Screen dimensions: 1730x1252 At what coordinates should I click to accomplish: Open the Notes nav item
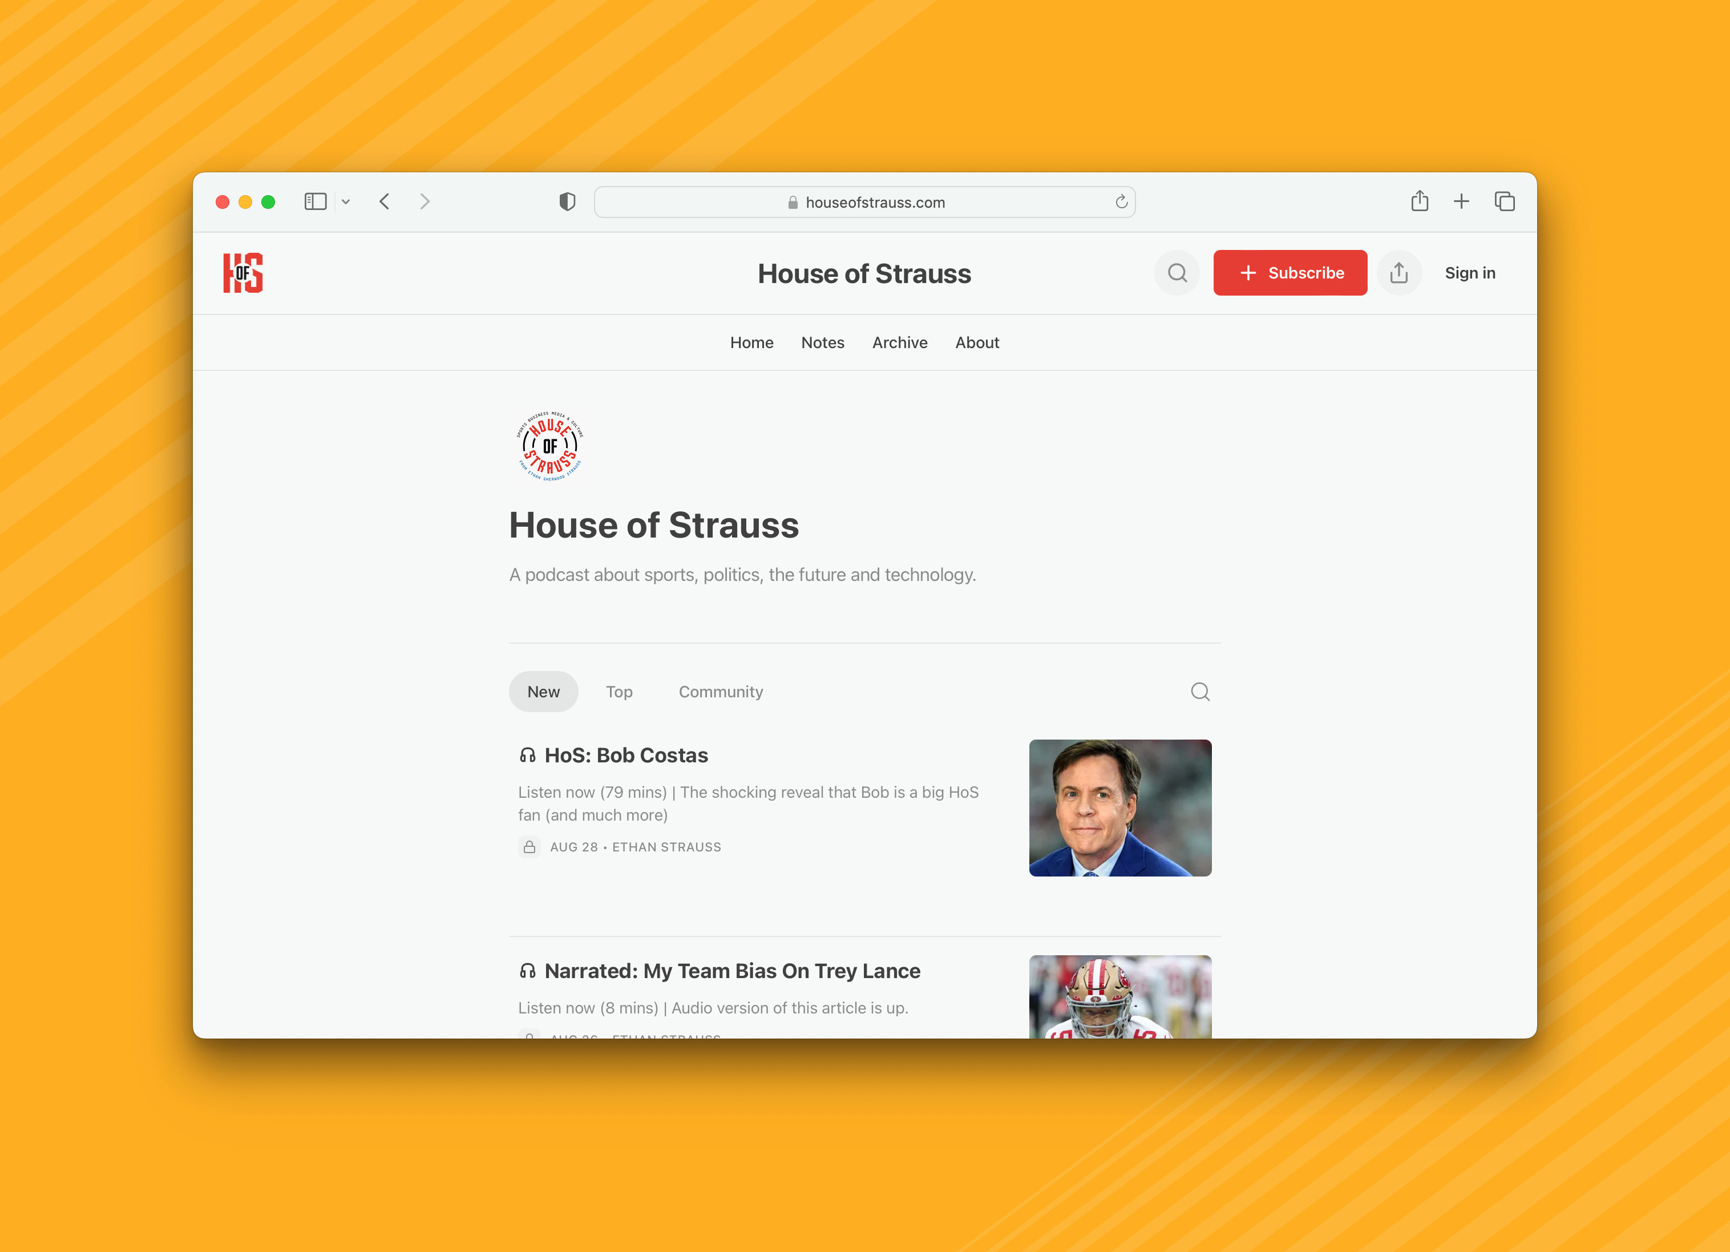coord(822,342)
